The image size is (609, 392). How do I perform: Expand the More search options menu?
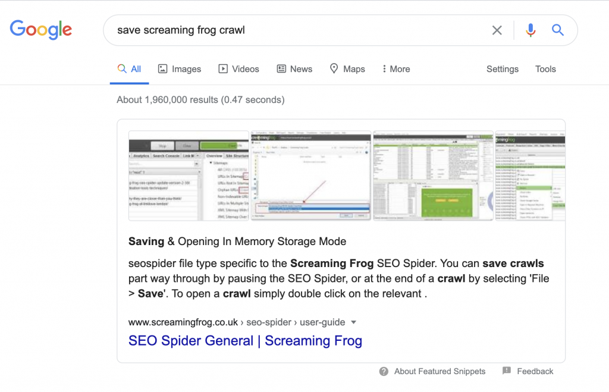[x=396, y=69]
